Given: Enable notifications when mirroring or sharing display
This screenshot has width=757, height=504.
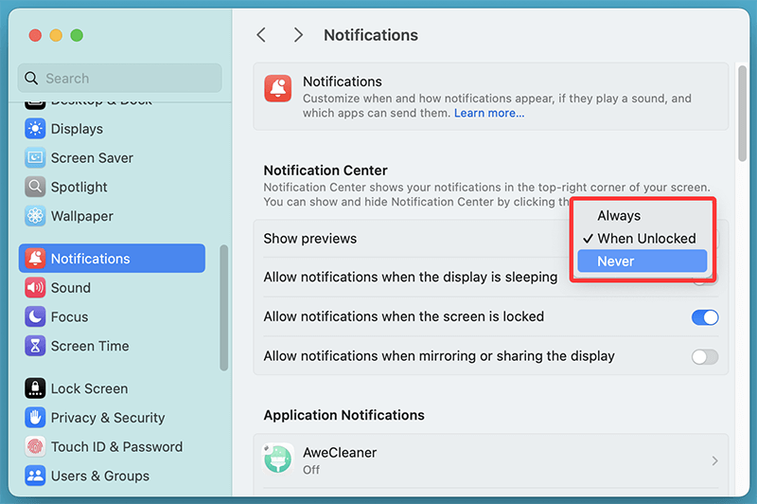Looking at the screenshot, I should (x=705, y=357).
